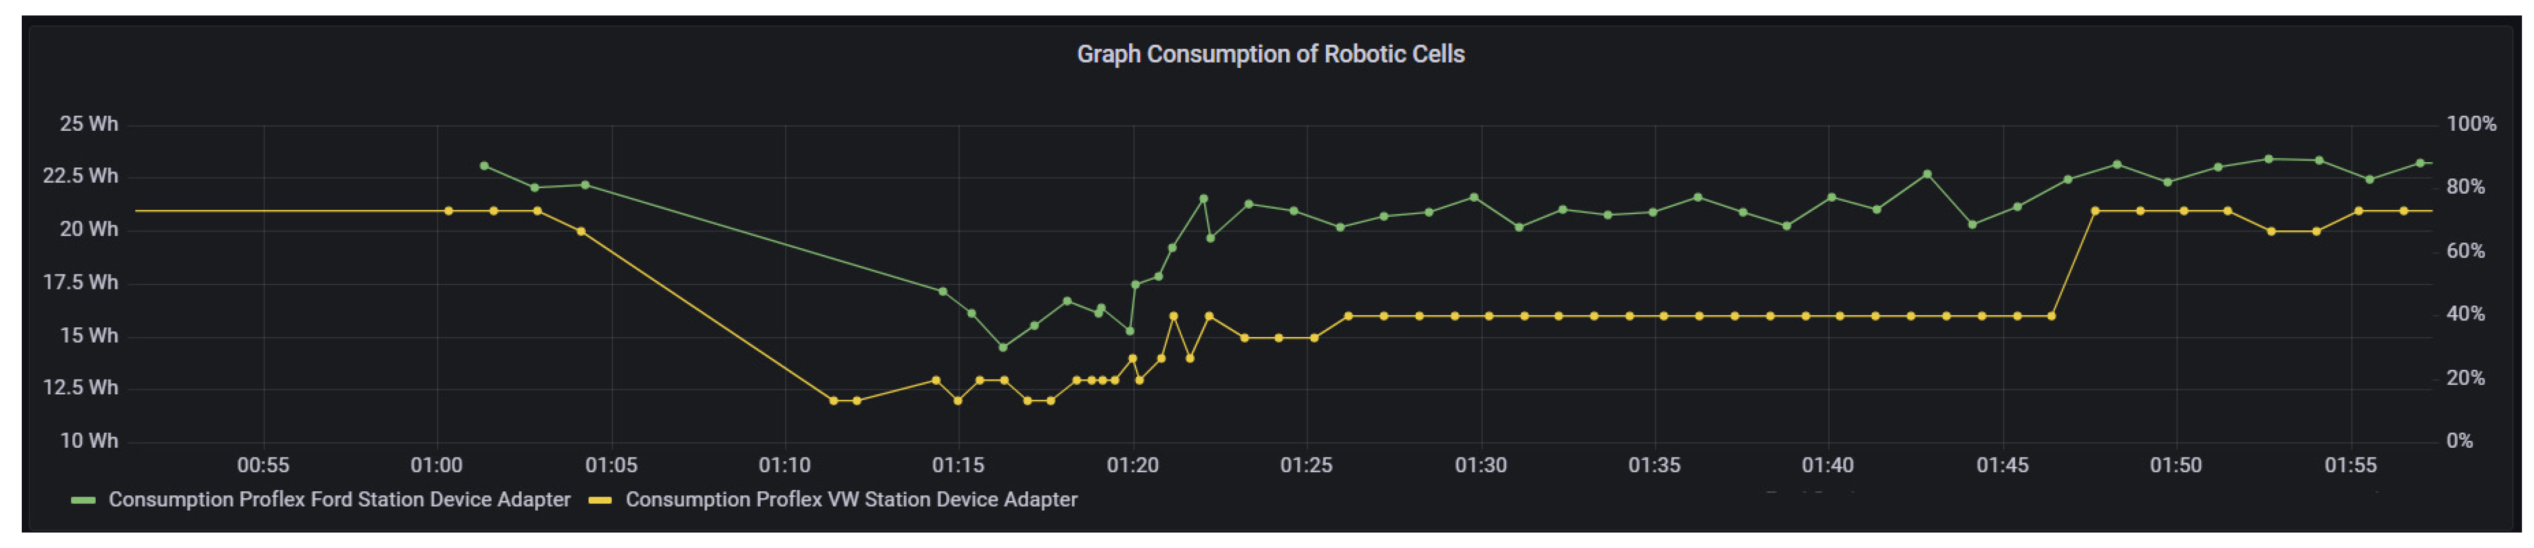Select the lowest green data point near 01:16

pyautogui.click(x=1004, y=347)
